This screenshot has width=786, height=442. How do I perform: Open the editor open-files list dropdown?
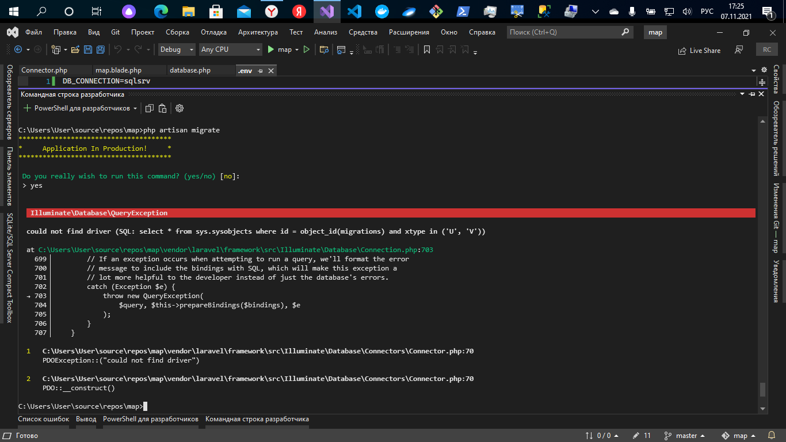click(x=754, y=70)
